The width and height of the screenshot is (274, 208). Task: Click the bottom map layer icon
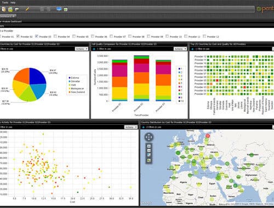click(x=149, y=160)
